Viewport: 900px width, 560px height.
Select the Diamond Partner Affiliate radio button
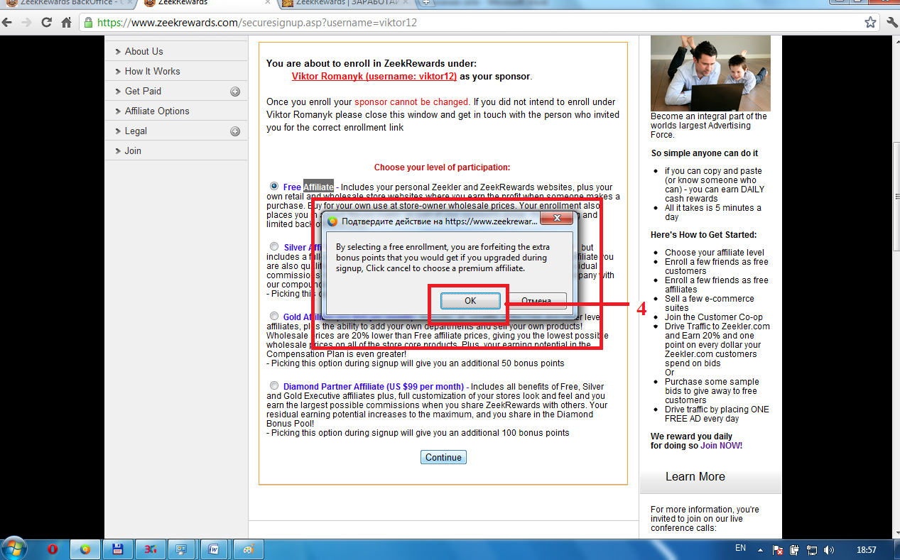[x=274, y=385]
